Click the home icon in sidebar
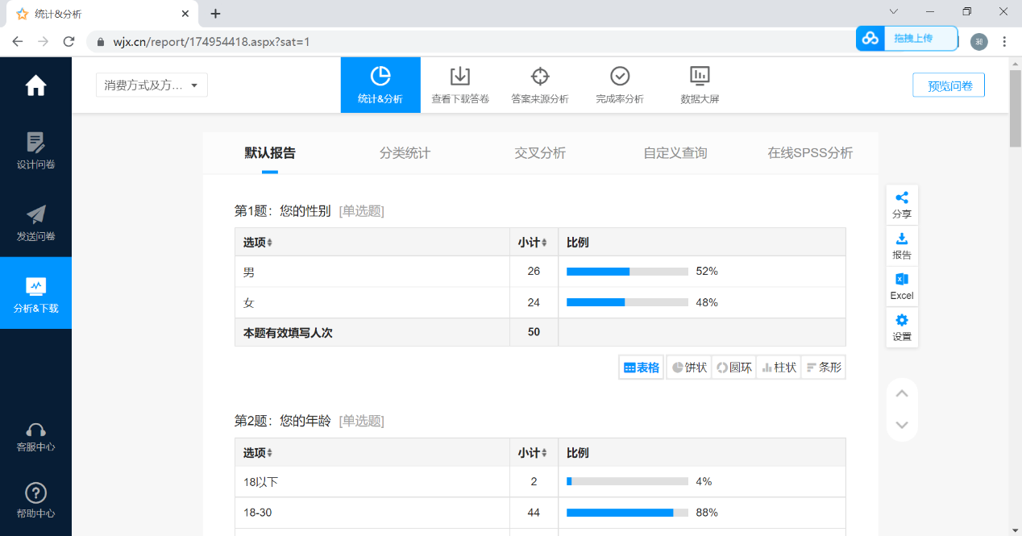Viewport: 1022px width, 536px height. click(x=35, y=85)
